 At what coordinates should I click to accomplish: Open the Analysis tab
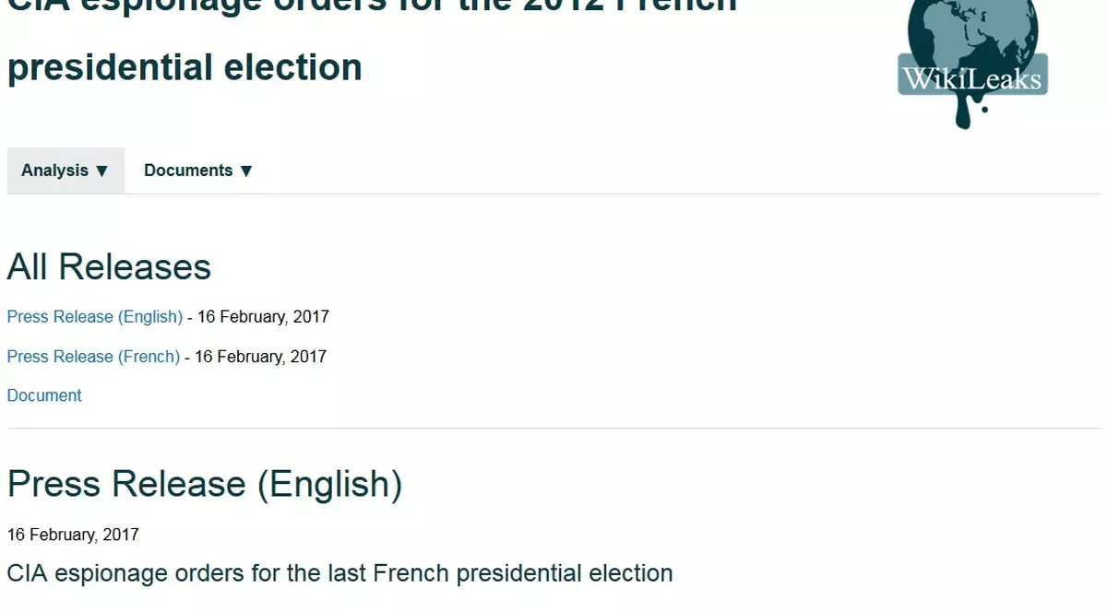pyautogui.click(x=55, y=171)
